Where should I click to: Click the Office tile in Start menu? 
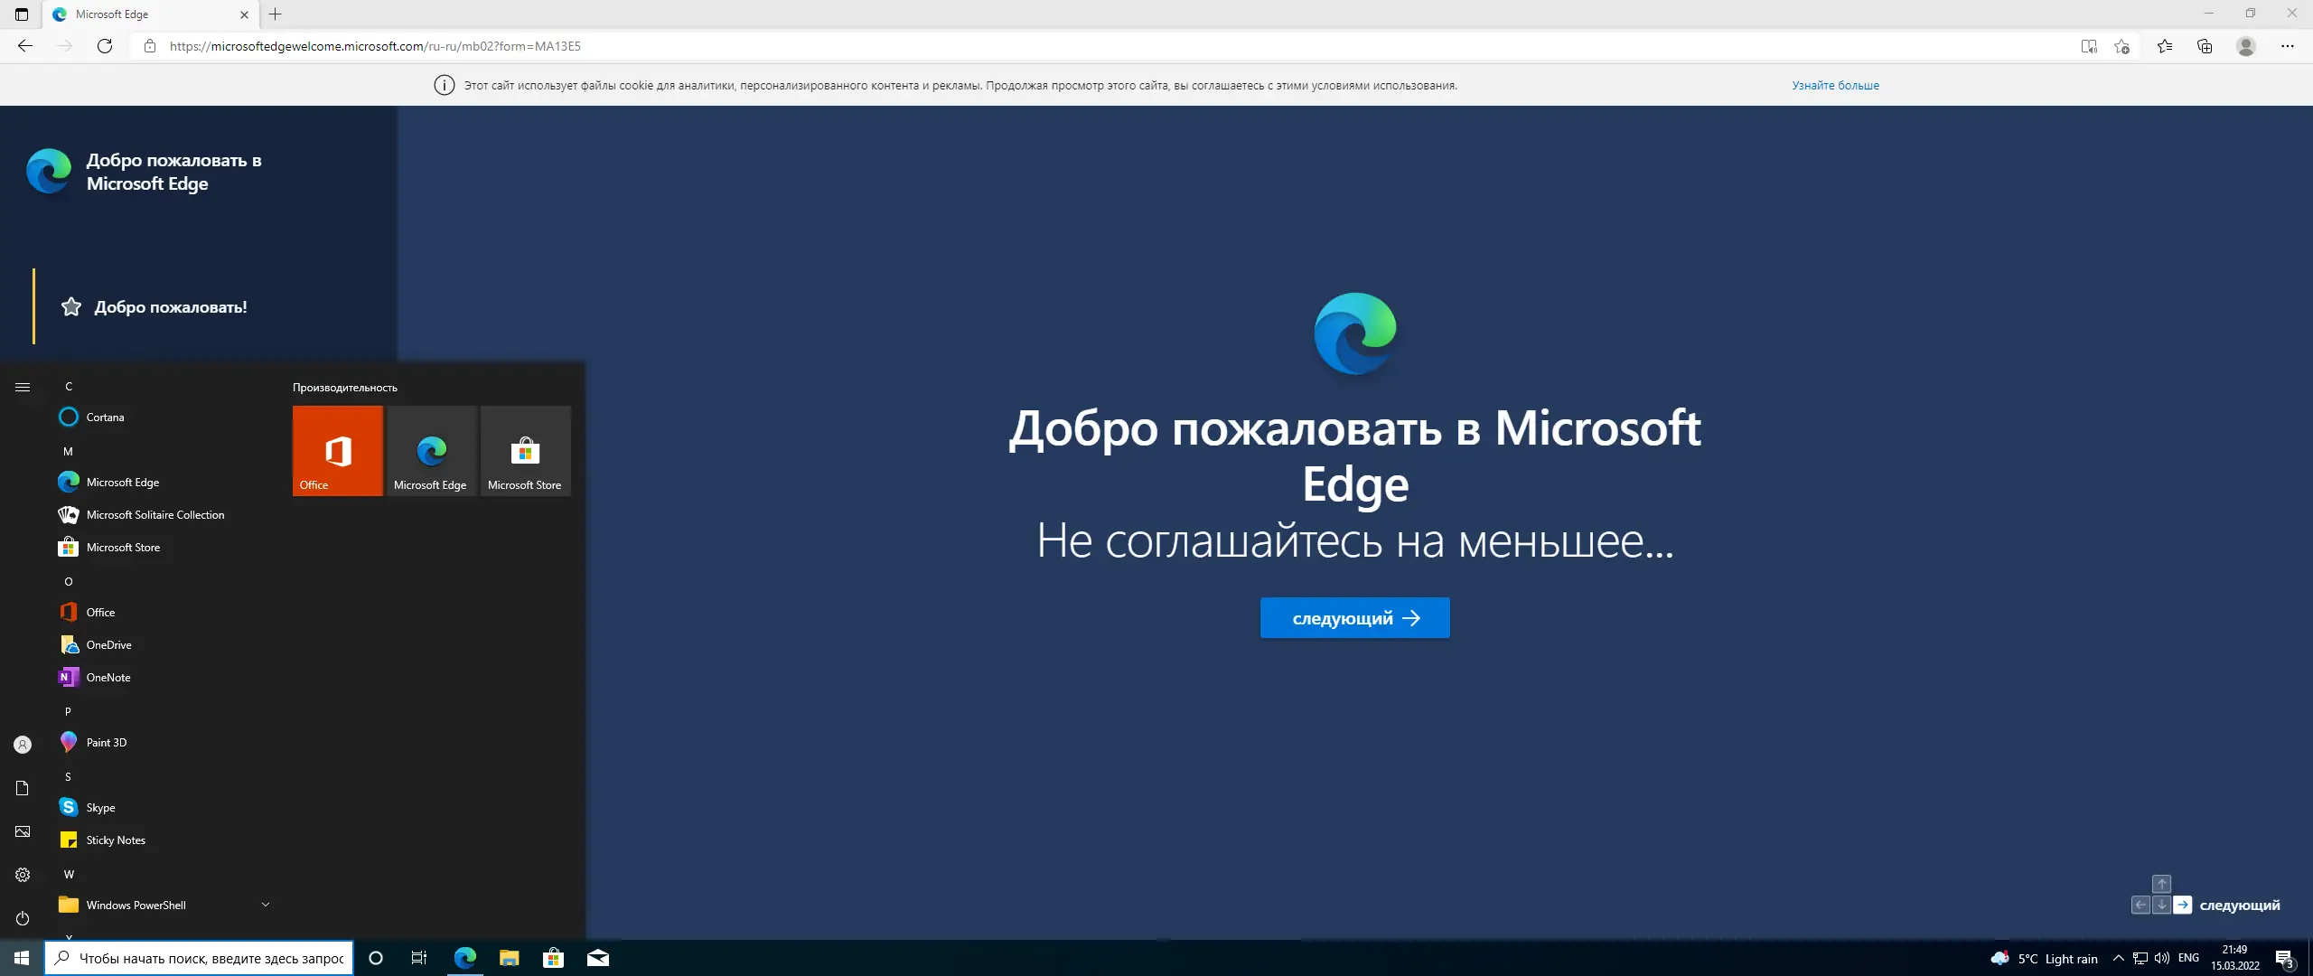pyautogui.click(x=338, y=451)
